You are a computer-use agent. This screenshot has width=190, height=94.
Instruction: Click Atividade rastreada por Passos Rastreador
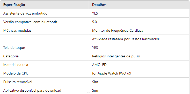126,39
